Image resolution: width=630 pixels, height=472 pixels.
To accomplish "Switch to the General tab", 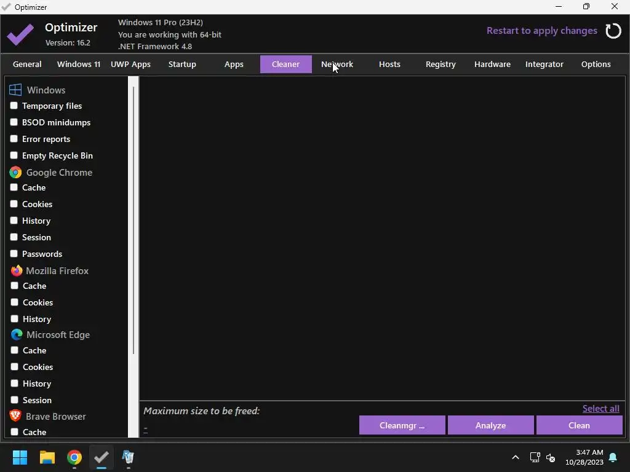I will click(x=27, y=64).
